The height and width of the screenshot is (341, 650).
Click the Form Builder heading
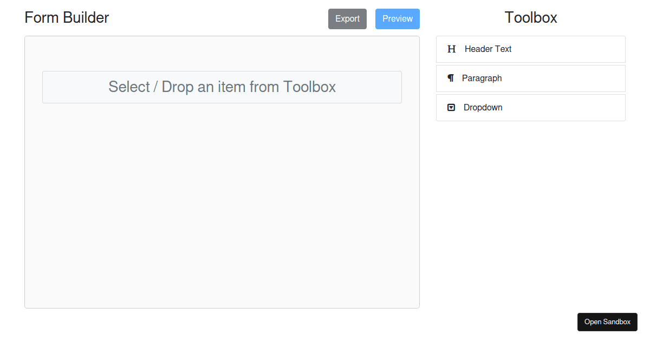(x=66, y=17)
